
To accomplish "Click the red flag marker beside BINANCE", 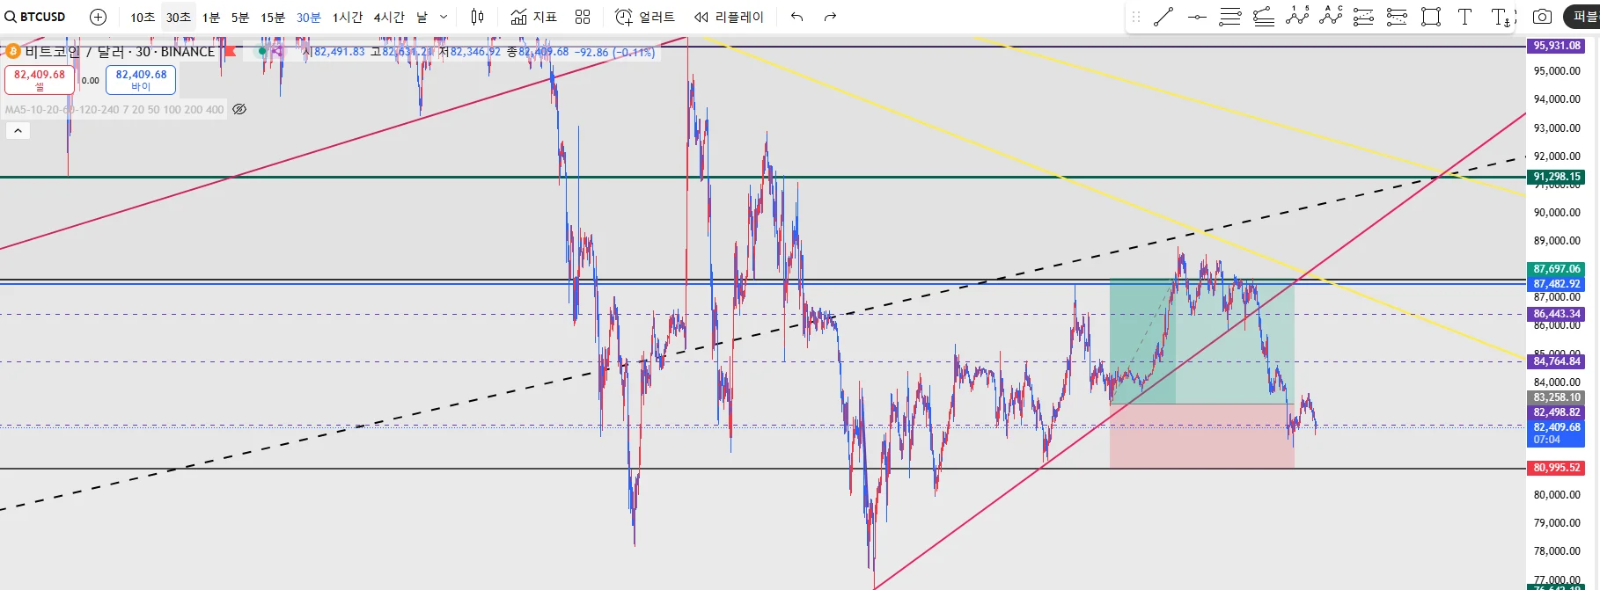I will pyautogui.click(x=230, y=52).
